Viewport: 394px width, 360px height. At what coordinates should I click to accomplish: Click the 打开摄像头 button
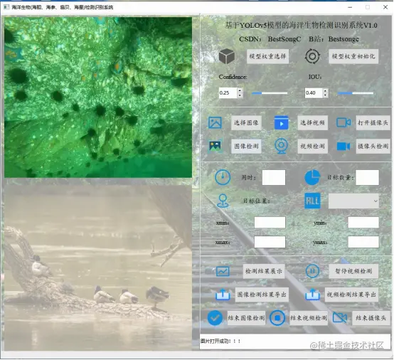[x=373, y=122]
